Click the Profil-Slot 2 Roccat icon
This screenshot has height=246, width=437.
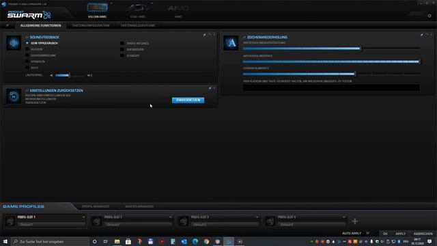pos(97,221)
